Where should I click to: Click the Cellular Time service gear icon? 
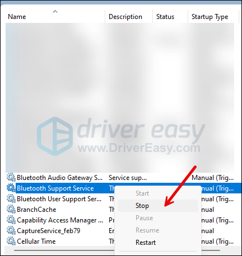(11, 241)
